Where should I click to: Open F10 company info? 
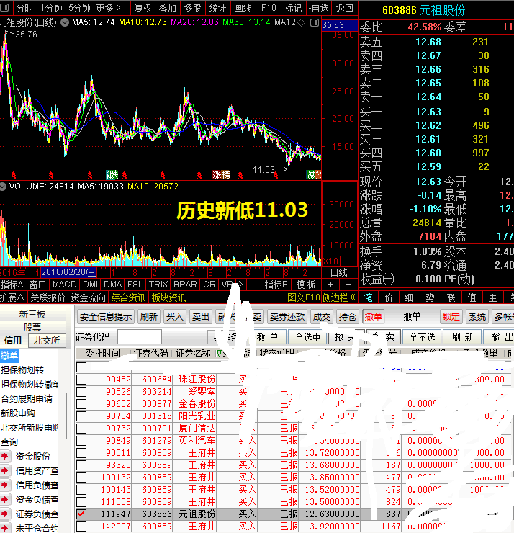click(x=269, y=7)
